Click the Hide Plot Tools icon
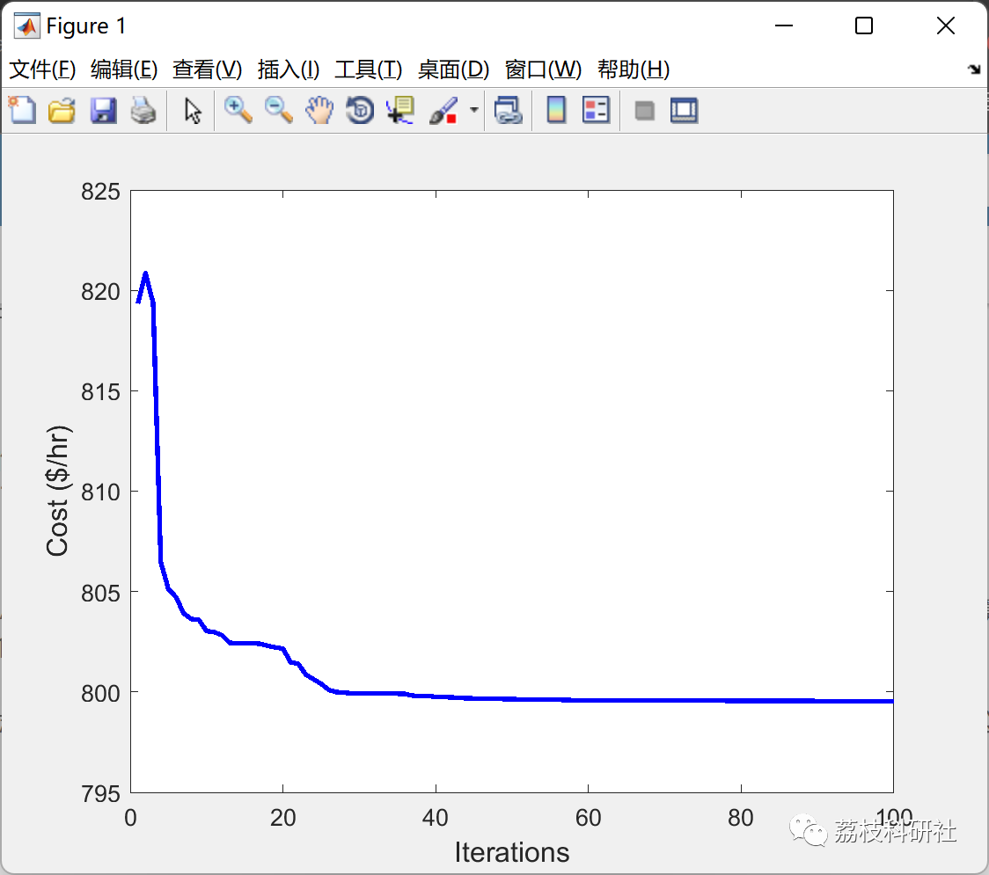989x875 pixels. tap(644, 111)
